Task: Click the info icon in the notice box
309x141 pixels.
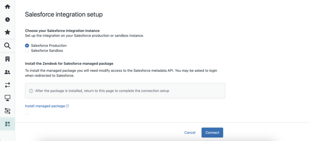Action: click(x=31, y=91)
